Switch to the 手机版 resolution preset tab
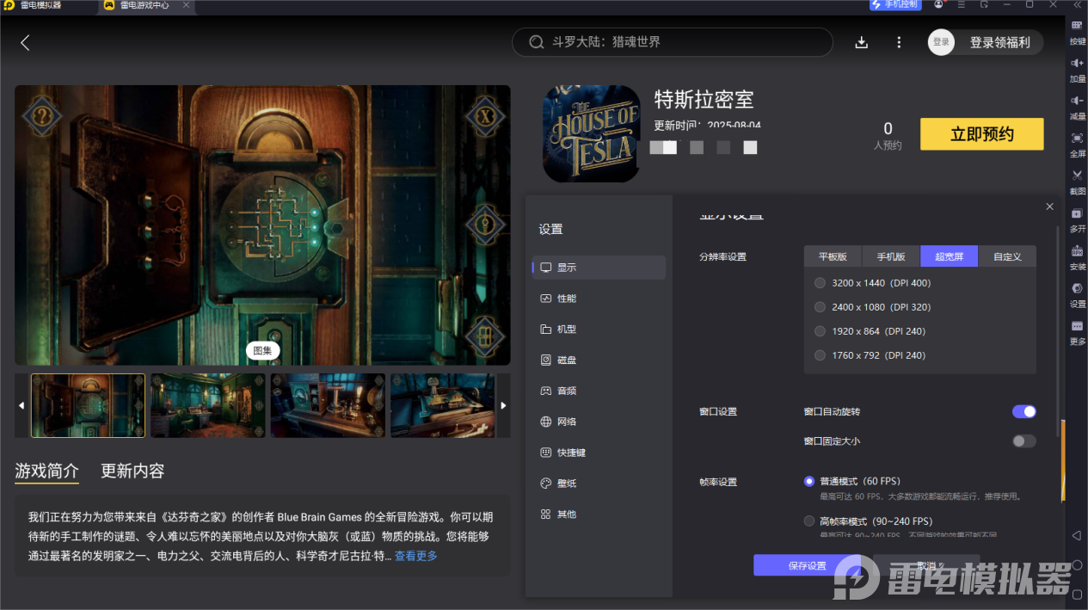The width and height of the screenshot is (1088, 610). point(890,256)
